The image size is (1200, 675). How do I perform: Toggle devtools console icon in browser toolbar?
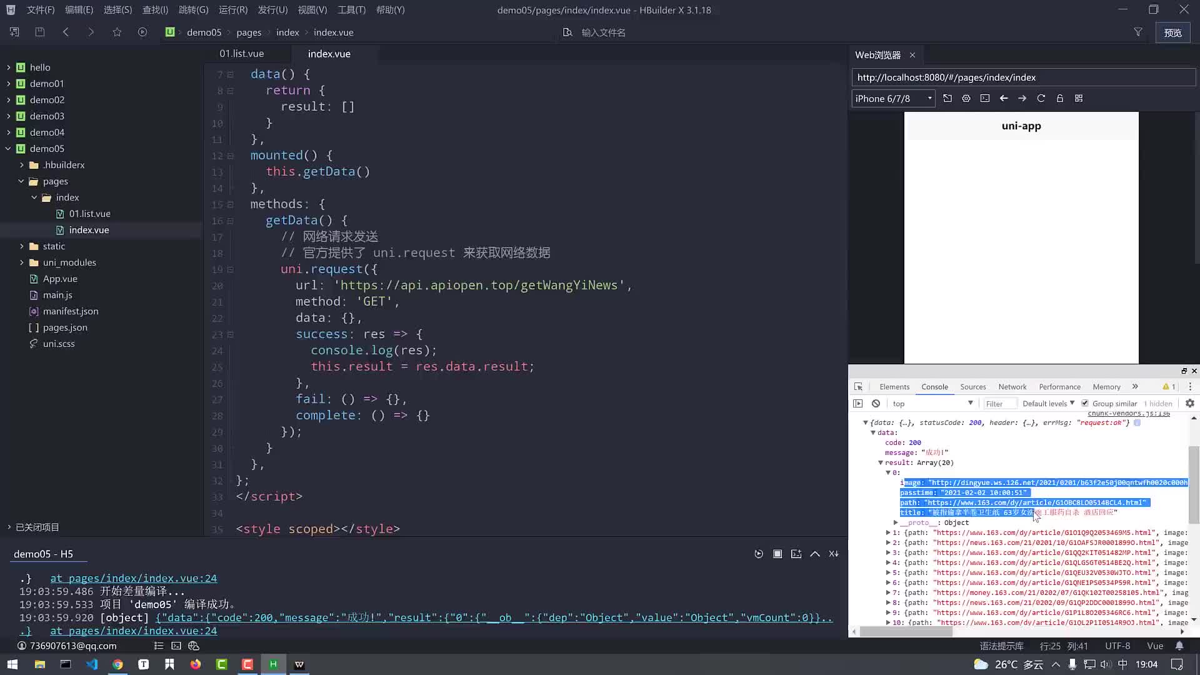(985, 98)
